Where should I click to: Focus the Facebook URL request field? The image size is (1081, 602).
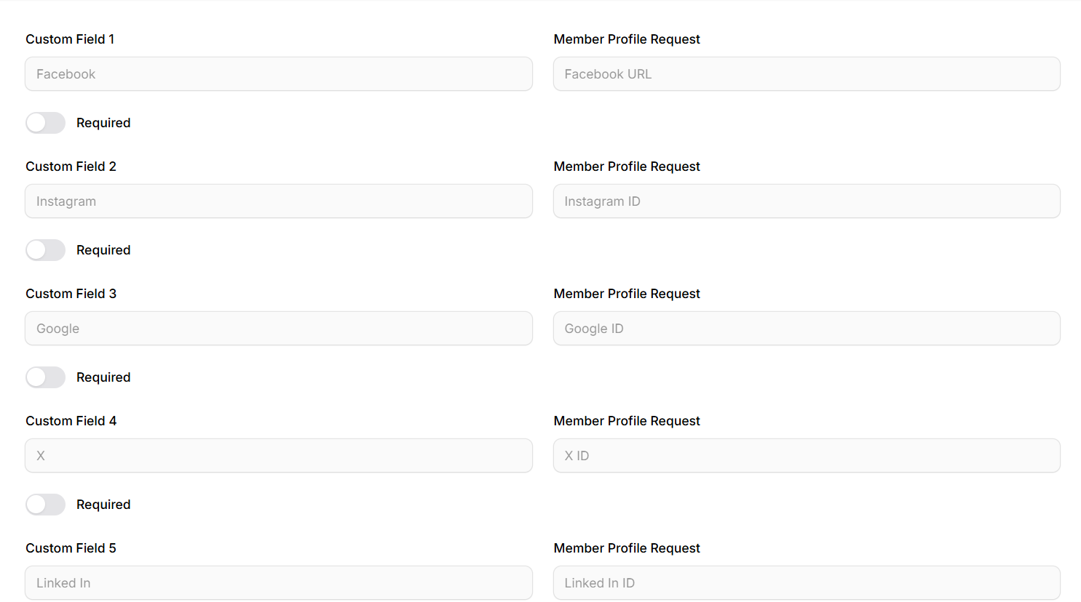[x=807, y=74]
